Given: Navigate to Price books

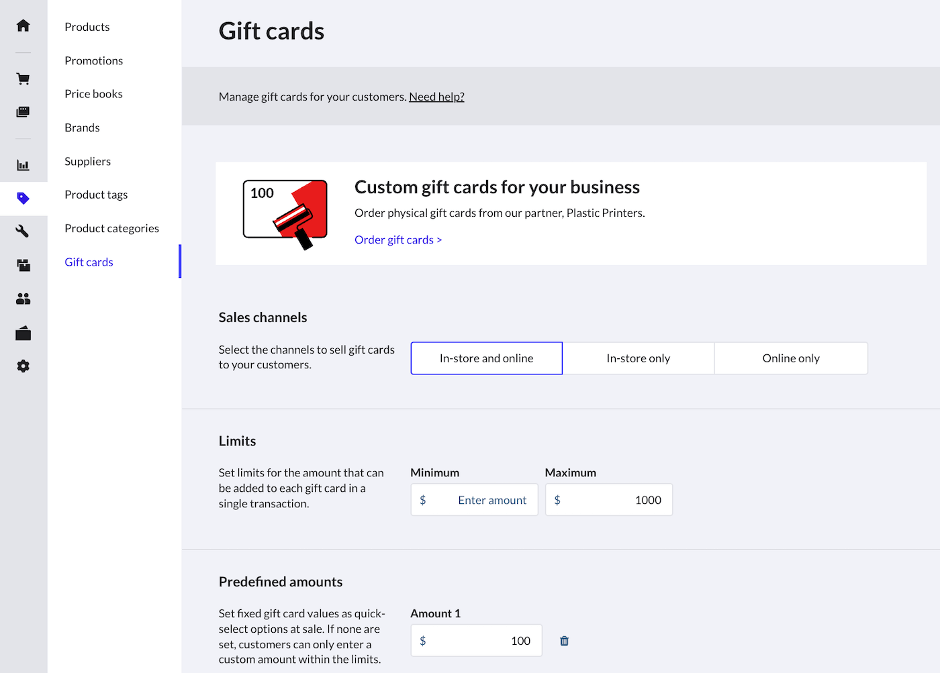Looking at the screenshot, I should click(x=93, y=94).
